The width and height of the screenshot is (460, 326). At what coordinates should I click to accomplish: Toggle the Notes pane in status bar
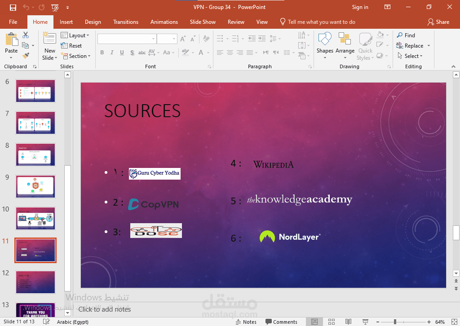coord(246,322)
